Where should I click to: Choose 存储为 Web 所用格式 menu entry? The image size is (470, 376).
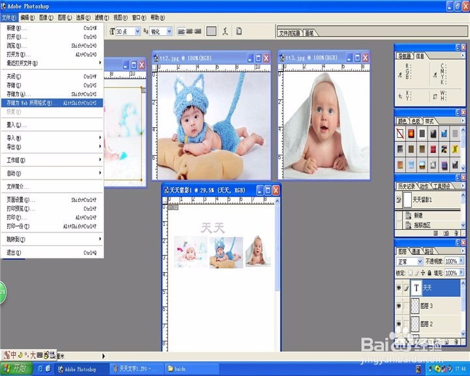52,103
